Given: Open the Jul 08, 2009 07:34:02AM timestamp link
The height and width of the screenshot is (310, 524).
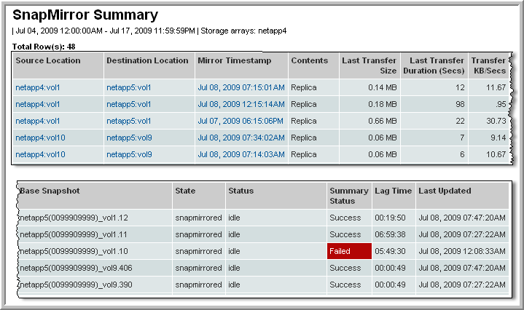Looking at the screenshot, I should coord(241,138).
